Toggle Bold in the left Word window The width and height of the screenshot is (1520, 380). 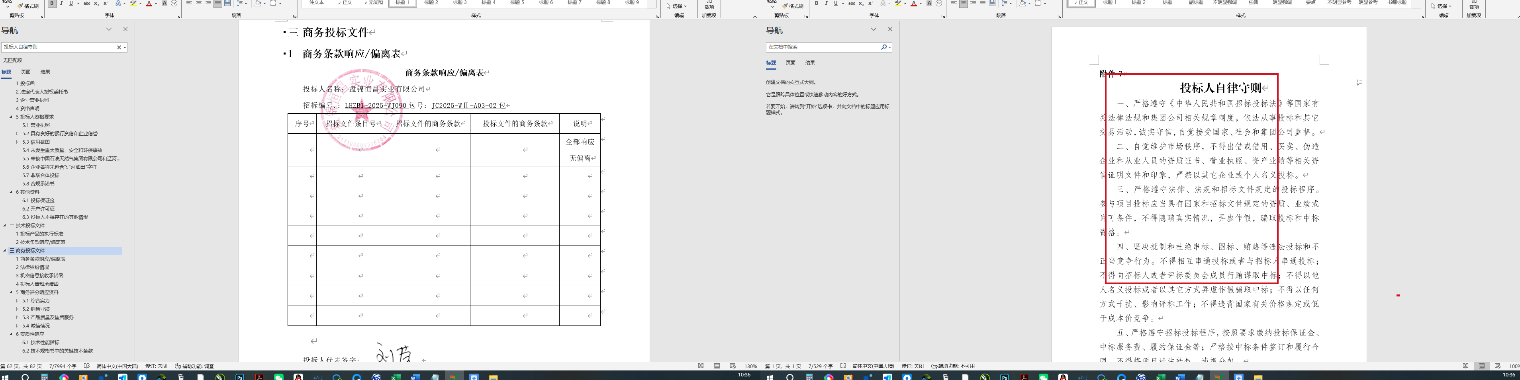[52, 4]
